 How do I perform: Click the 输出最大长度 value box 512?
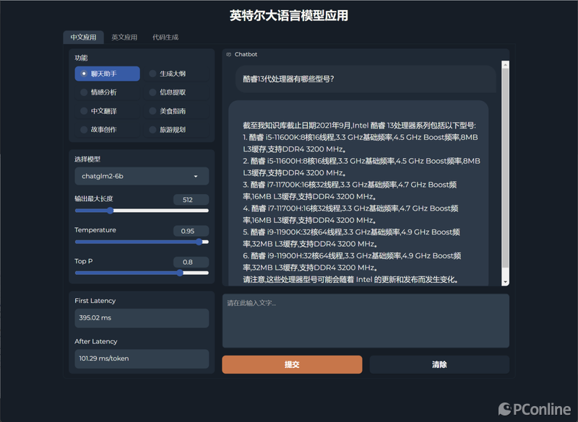[191, 200]
